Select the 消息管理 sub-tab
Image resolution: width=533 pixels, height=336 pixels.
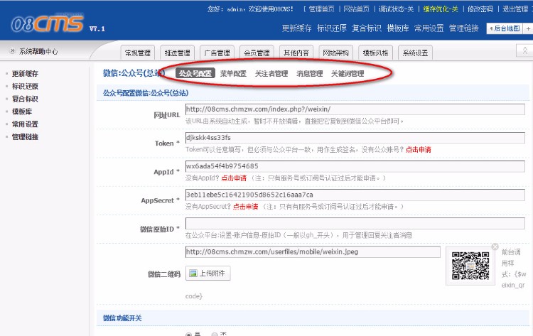[x=309, y=73]
